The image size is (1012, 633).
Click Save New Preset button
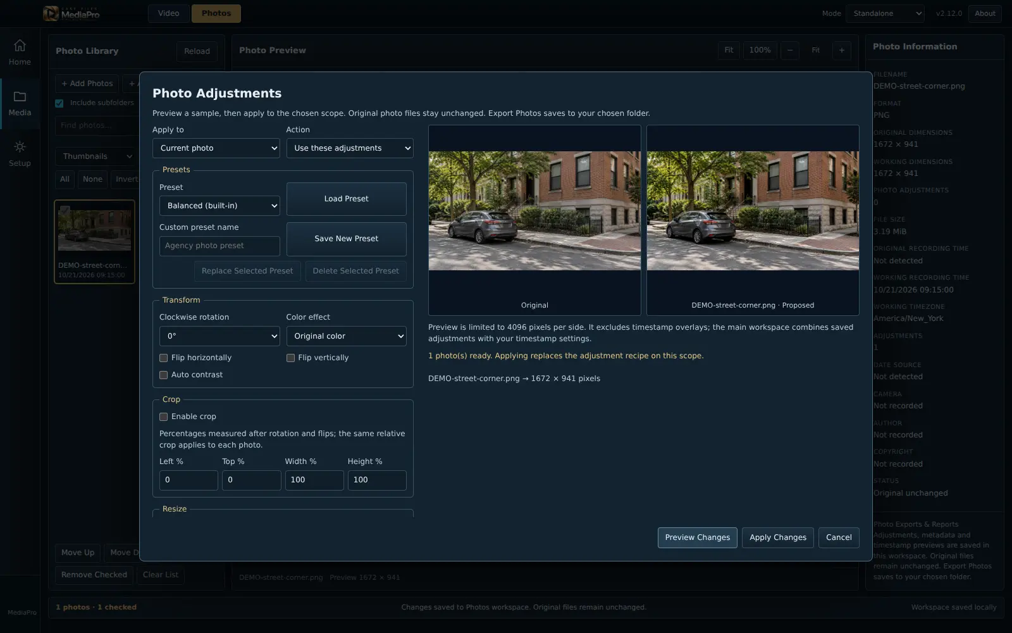pos(347,239)
